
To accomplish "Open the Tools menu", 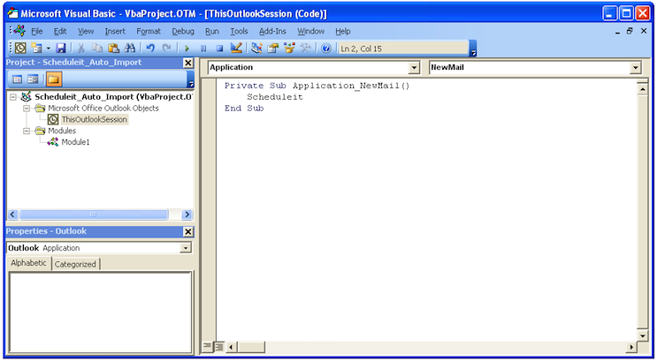I will coord(239,32).
